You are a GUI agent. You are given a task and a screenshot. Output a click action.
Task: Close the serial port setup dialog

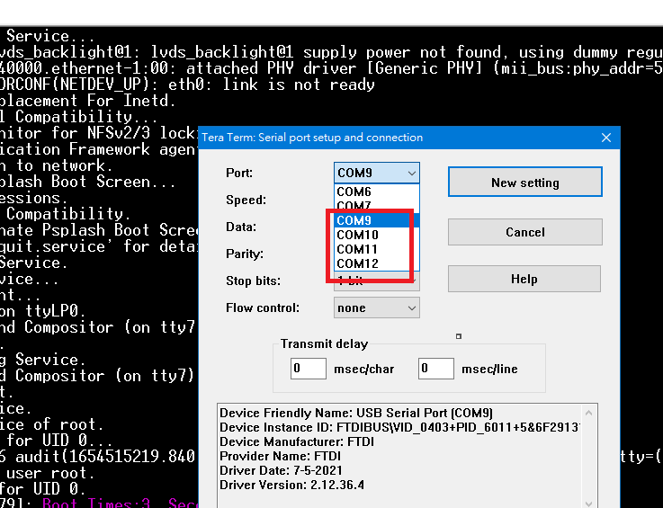(605, 138)
